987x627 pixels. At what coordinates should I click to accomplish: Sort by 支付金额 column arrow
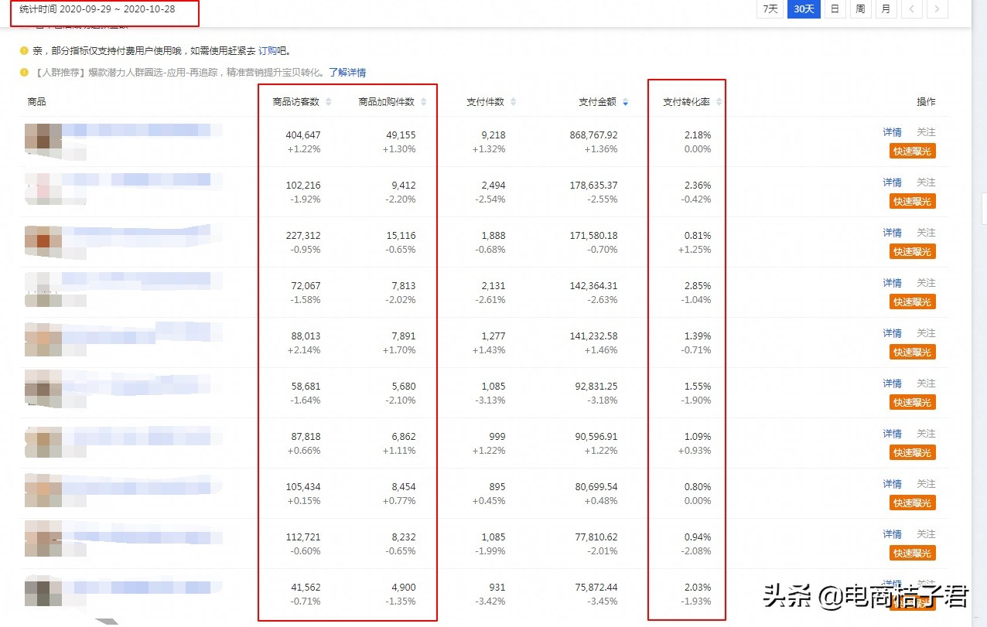(x=625, y=102)
